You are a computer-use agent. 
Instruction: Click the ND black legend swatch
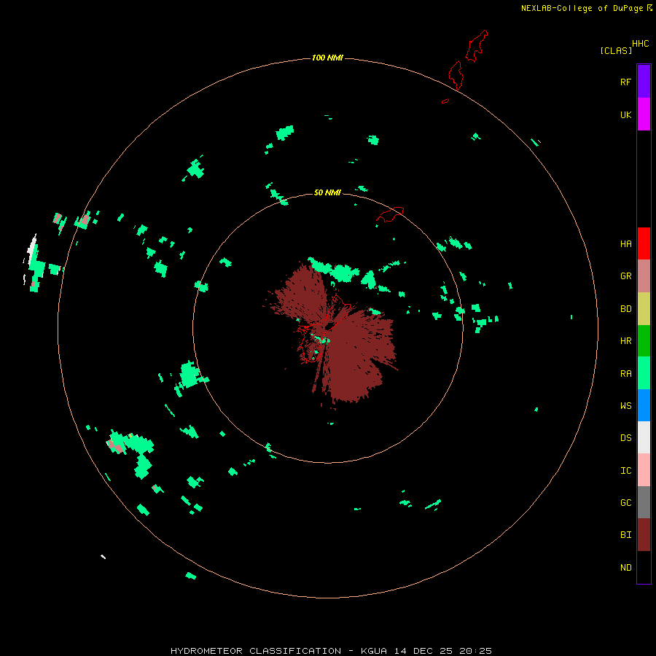[x=644, y=567]
